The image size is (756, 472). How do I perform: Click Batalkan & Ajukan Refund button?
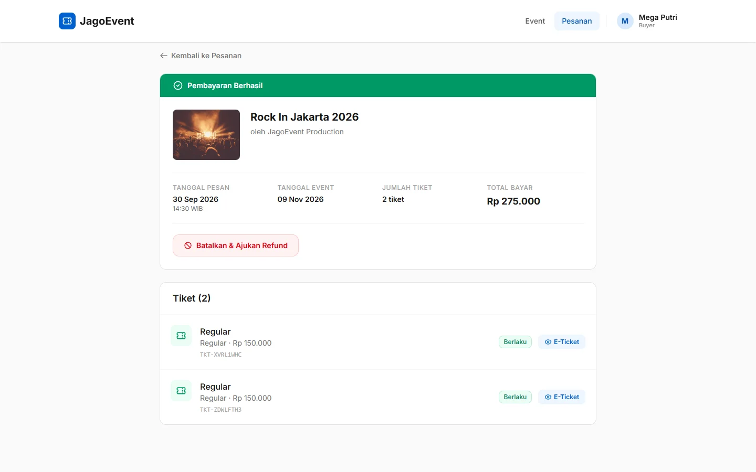[x=236, y=245]
